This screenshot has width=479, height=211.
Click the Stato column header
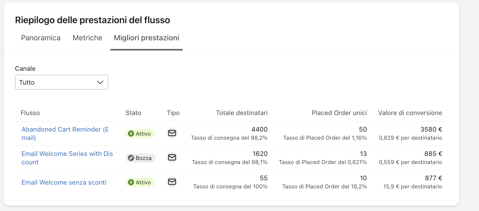pyautogui.click(x=133, y=113)
